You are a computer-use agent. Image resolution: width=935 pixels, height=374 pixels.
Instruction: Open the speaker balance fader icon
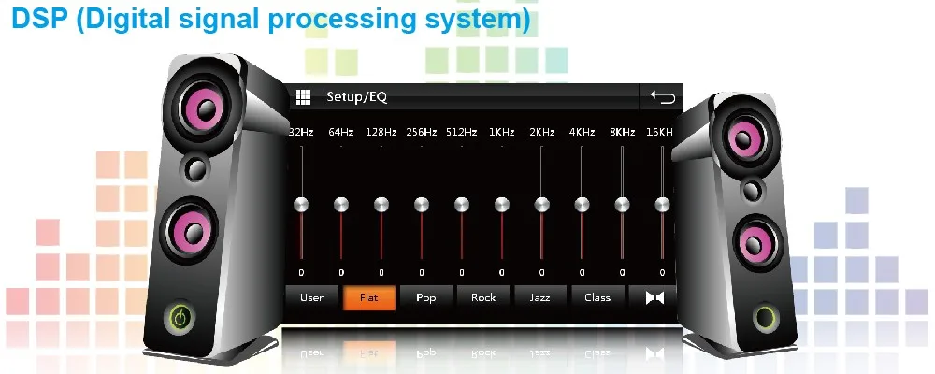[x=654, y=297]
